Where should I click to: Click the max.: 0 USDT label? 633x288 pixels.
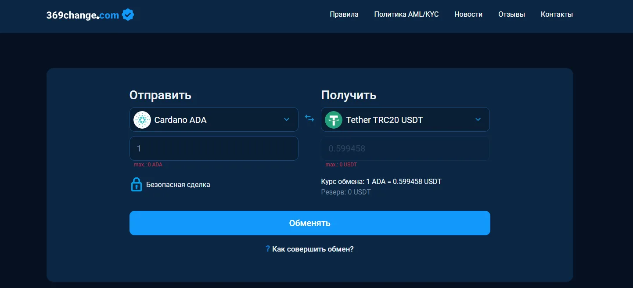click(341, 165)
